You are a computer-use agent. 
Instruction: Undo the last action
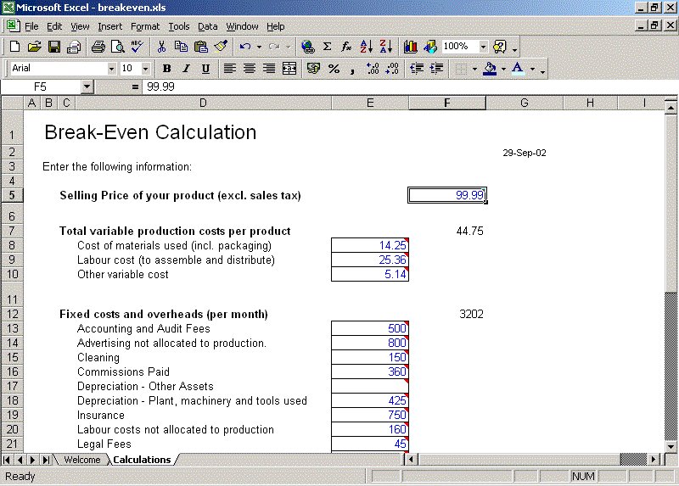[245, 47]
